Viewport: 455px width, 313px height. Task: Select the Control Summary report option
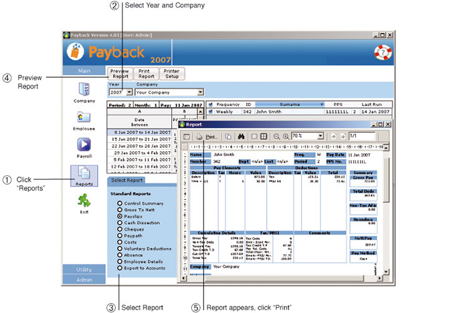click(120, 203)
